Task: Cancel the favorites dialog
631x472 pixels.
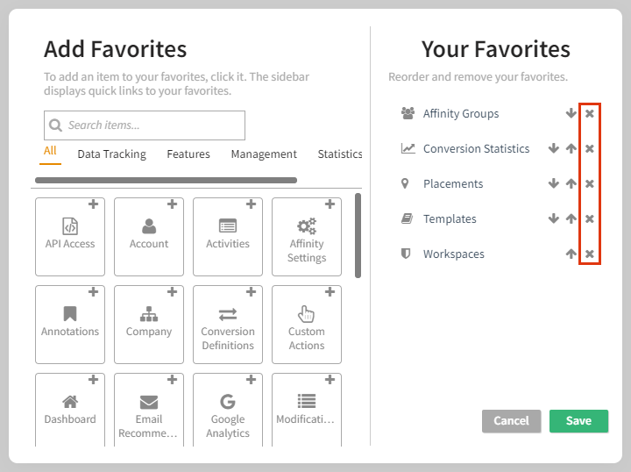Action: (x=511, y=421)
